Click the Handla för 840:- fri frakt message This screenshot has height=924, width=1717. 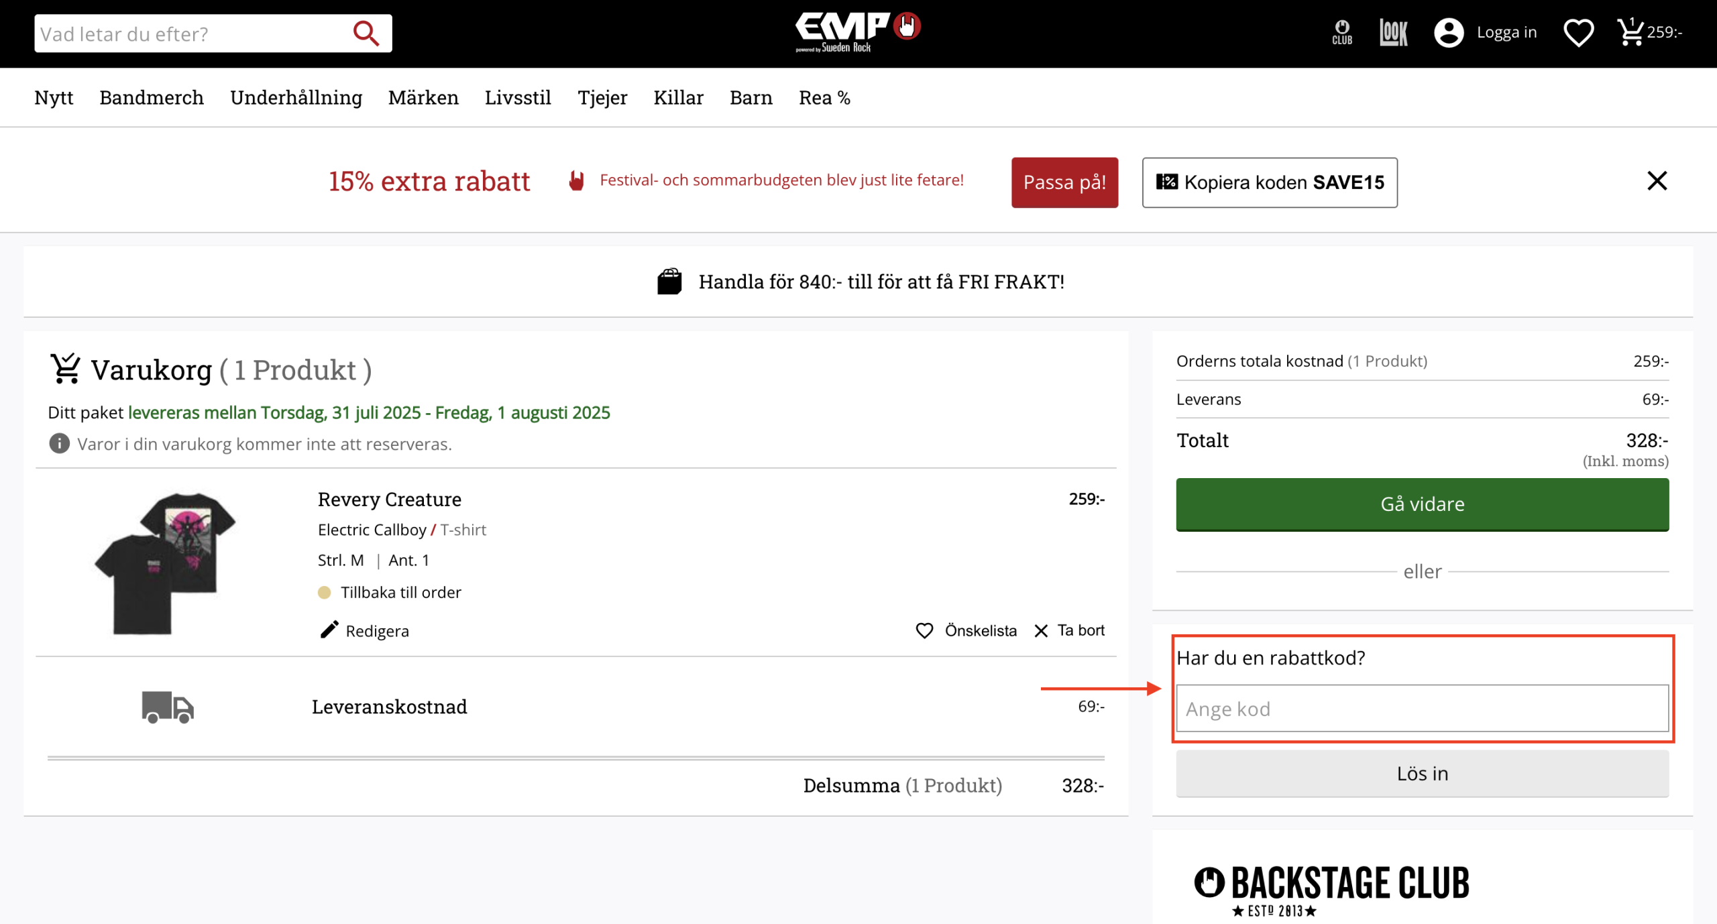point(881,282)
